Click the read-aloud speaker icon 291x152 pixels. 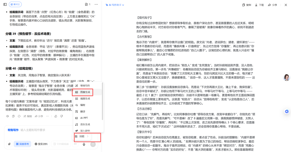tap(8, 116)
